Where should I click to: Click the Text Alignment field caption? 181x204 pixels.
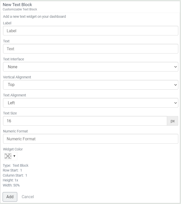[x=14, y=95]
